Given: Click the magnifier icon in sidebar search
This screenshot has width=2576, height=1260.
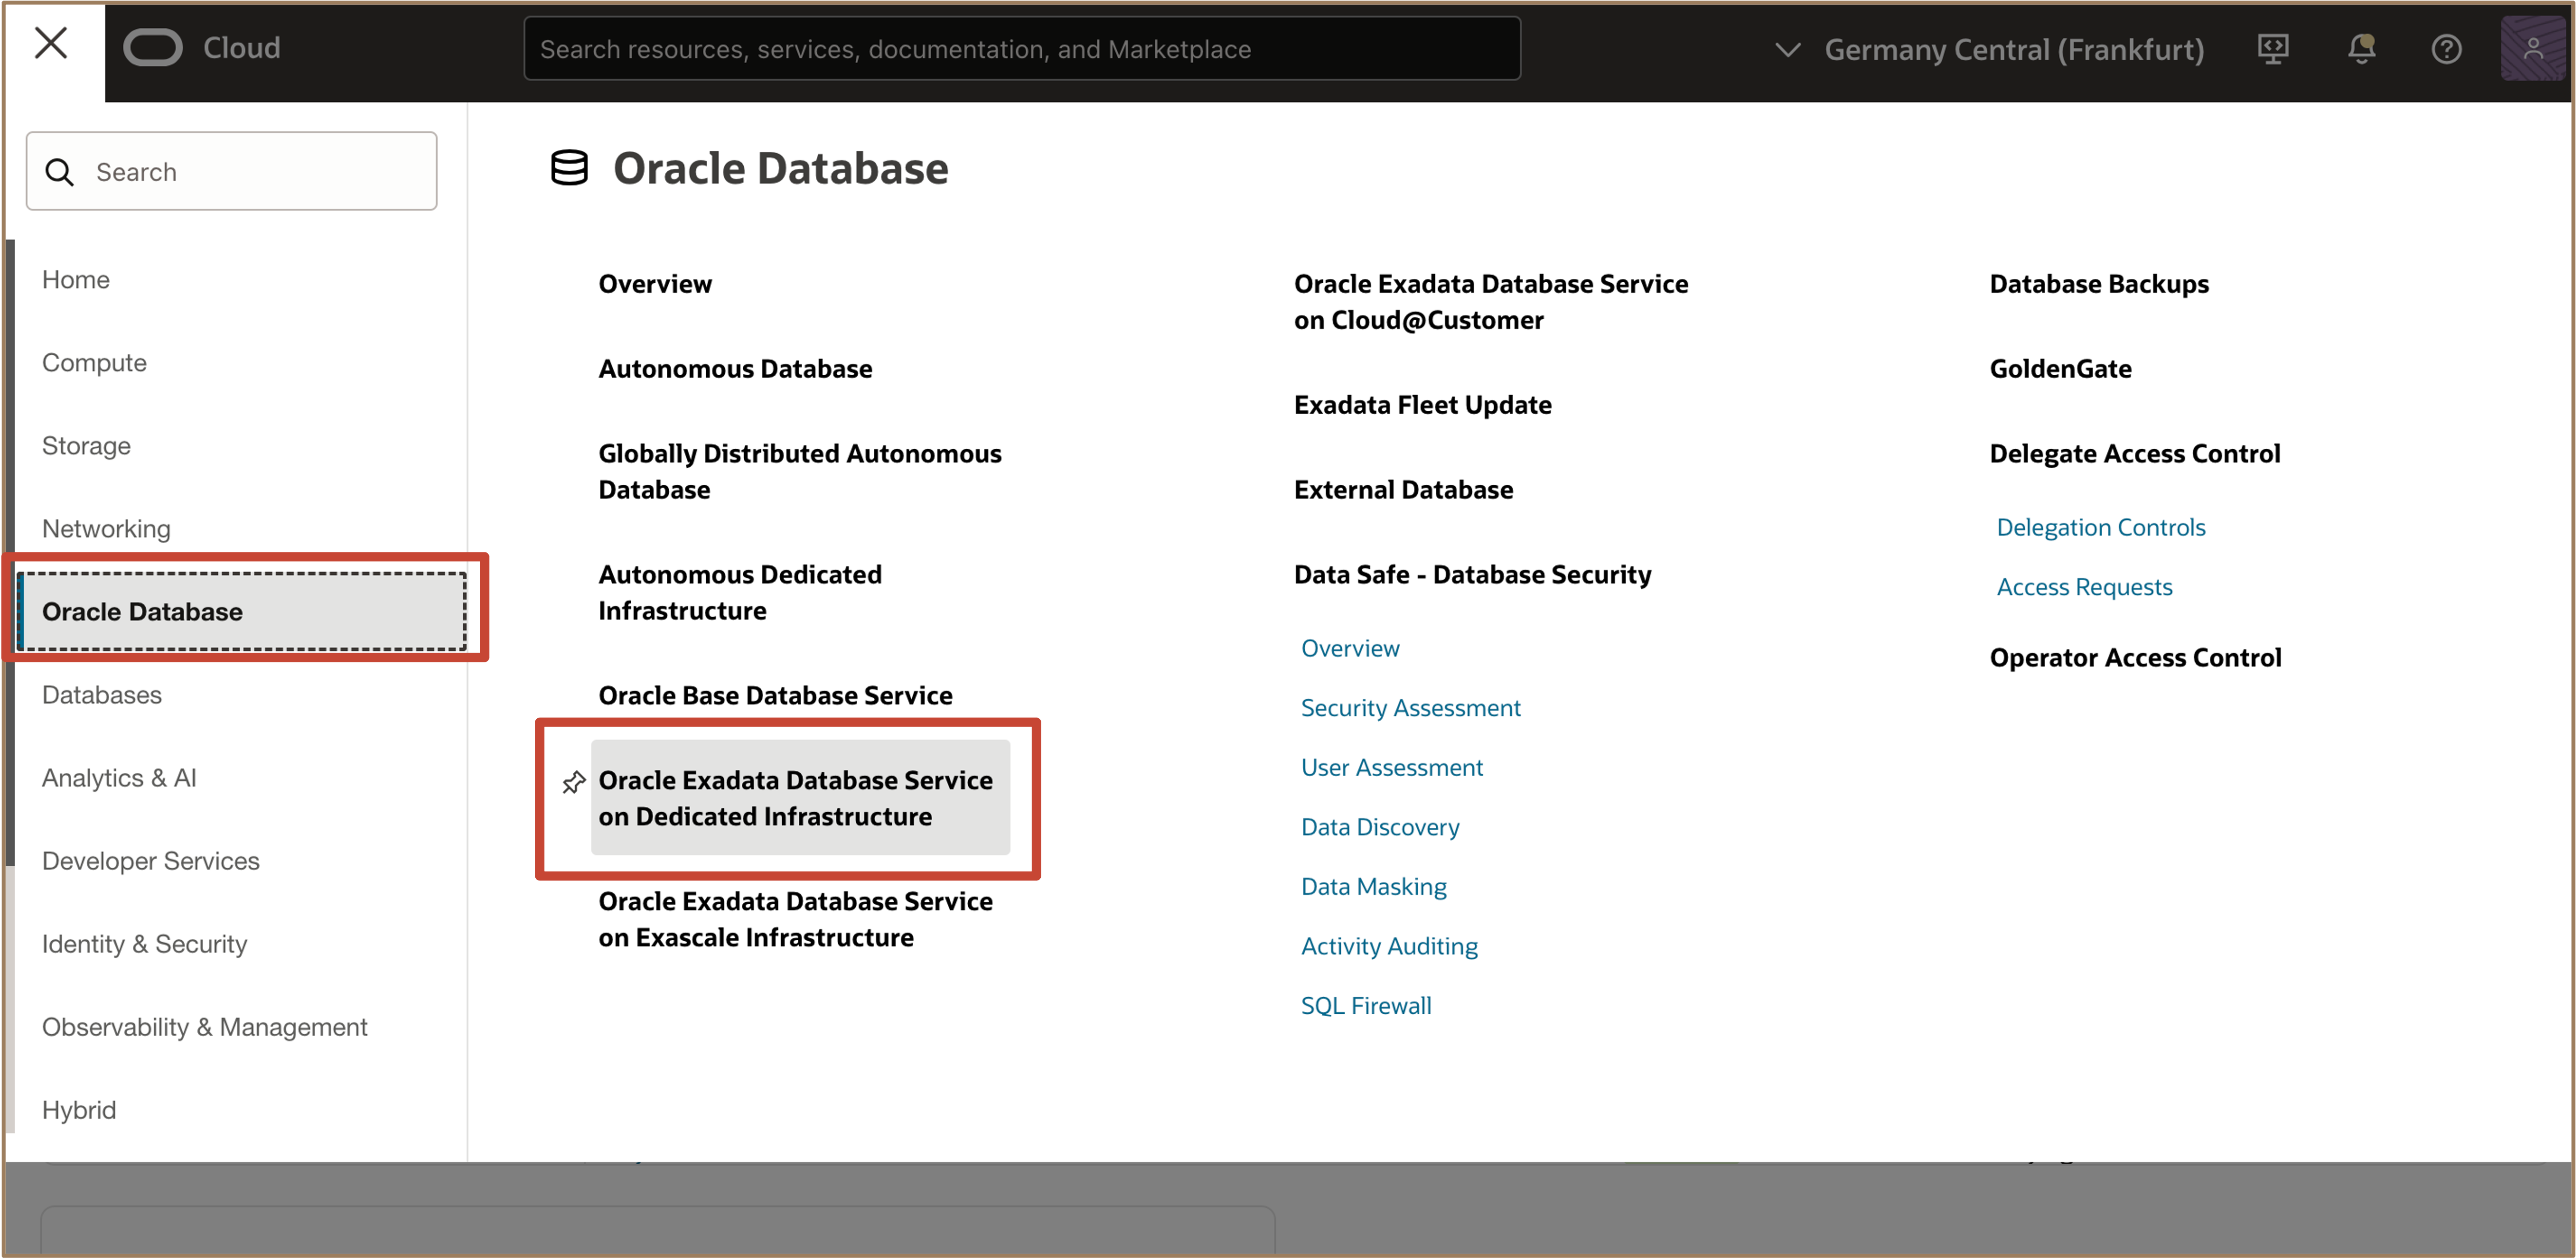Looking at the screenshot, I should 60,171.
